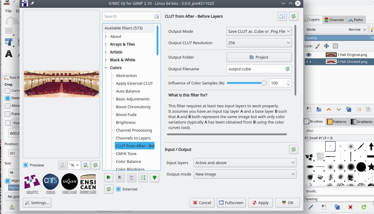374x214 pixels.
Task: Click the lock position move icon
Action: click(x=326, y=46)
